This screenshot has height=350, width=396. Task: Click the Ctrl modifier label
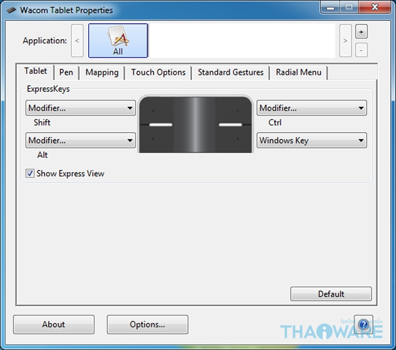point(275,122)
